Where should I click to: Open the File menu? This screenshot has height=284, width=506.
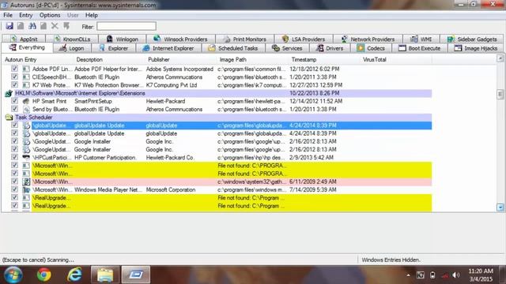[8, 15]
